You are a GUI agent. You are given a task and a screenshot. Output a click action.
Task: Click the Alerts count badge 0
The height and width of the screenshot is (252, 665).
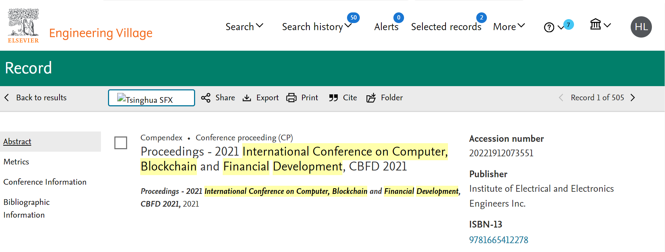click(399, 17)
